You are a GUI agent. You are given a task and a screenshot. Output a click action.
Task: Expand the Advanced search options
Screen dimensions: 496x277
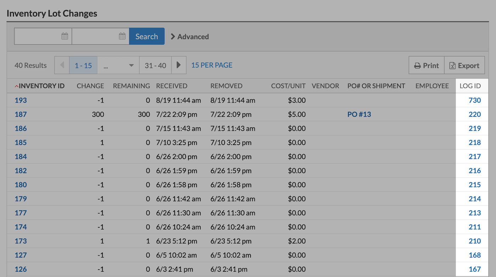190,37
